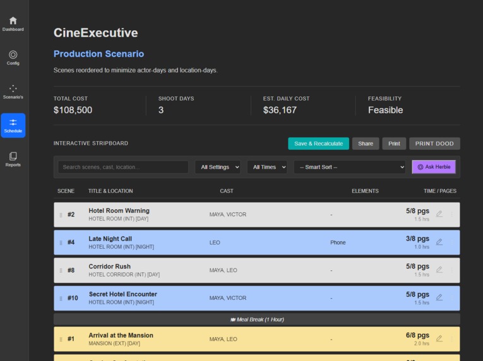Click the SCENE column header
Image resolution: width=483 pixels, height=361 pixels.
tap(66, 191)
